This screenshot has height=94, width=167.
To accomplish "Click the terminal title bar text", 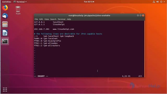I will [x=89, y=16].
